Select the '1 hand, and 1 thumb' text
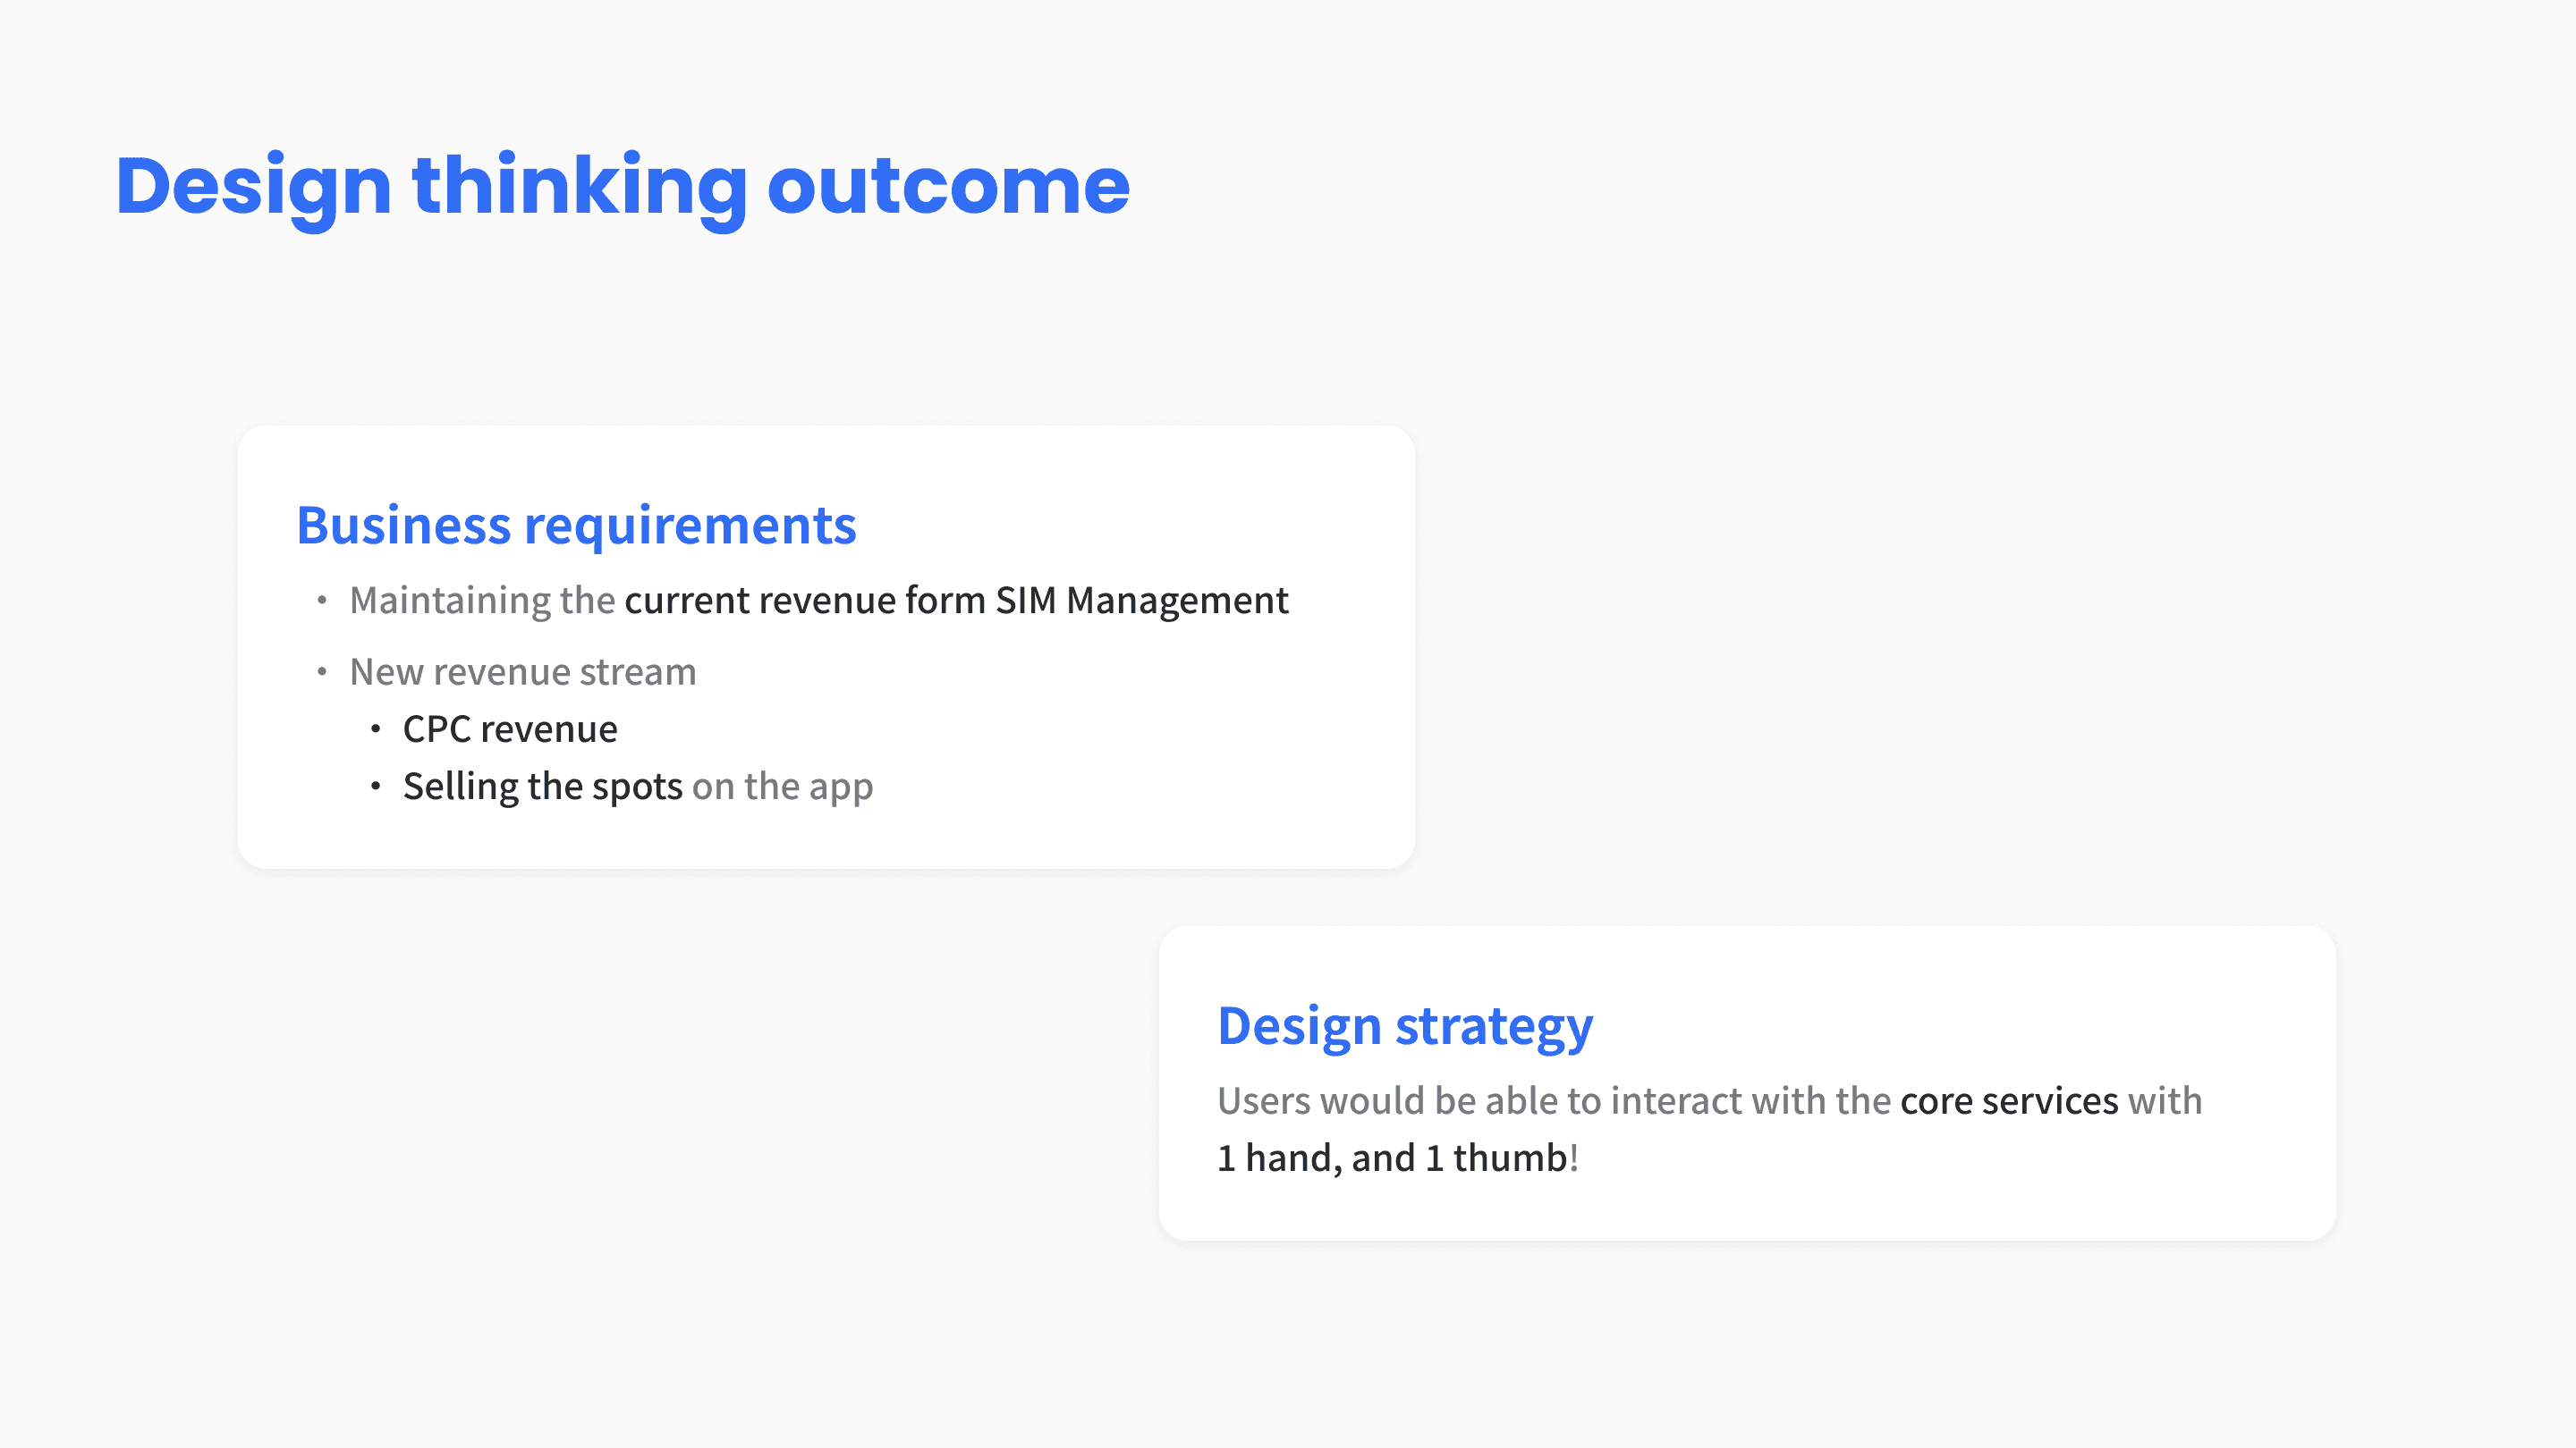Viewport: 2576px width, 1448px height. click(x=1392, y=1158)
